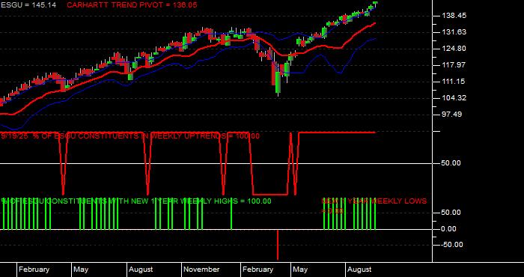This screenshot has width=524, height=277.
Task: Click the 117.97 price axis value
Action: (x=454, y=65)
